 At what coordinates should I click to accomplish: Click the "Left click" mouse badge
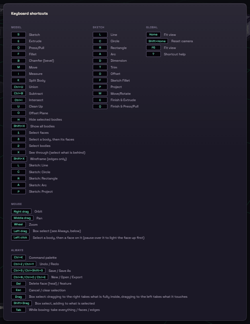point(20,238)
